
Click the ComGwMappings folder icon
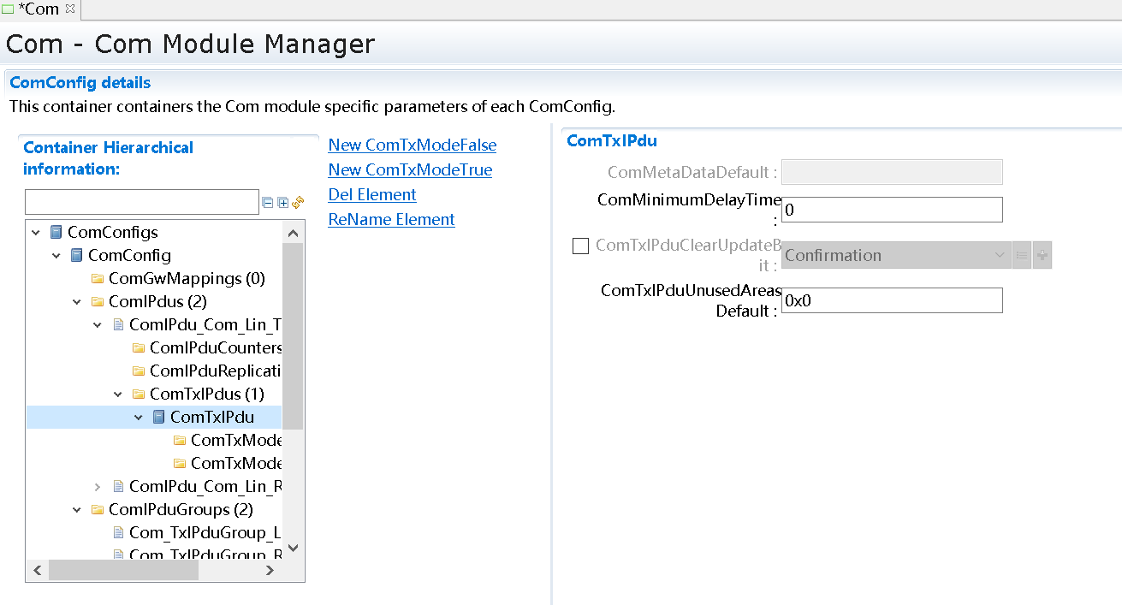click(x=98, y=278)
